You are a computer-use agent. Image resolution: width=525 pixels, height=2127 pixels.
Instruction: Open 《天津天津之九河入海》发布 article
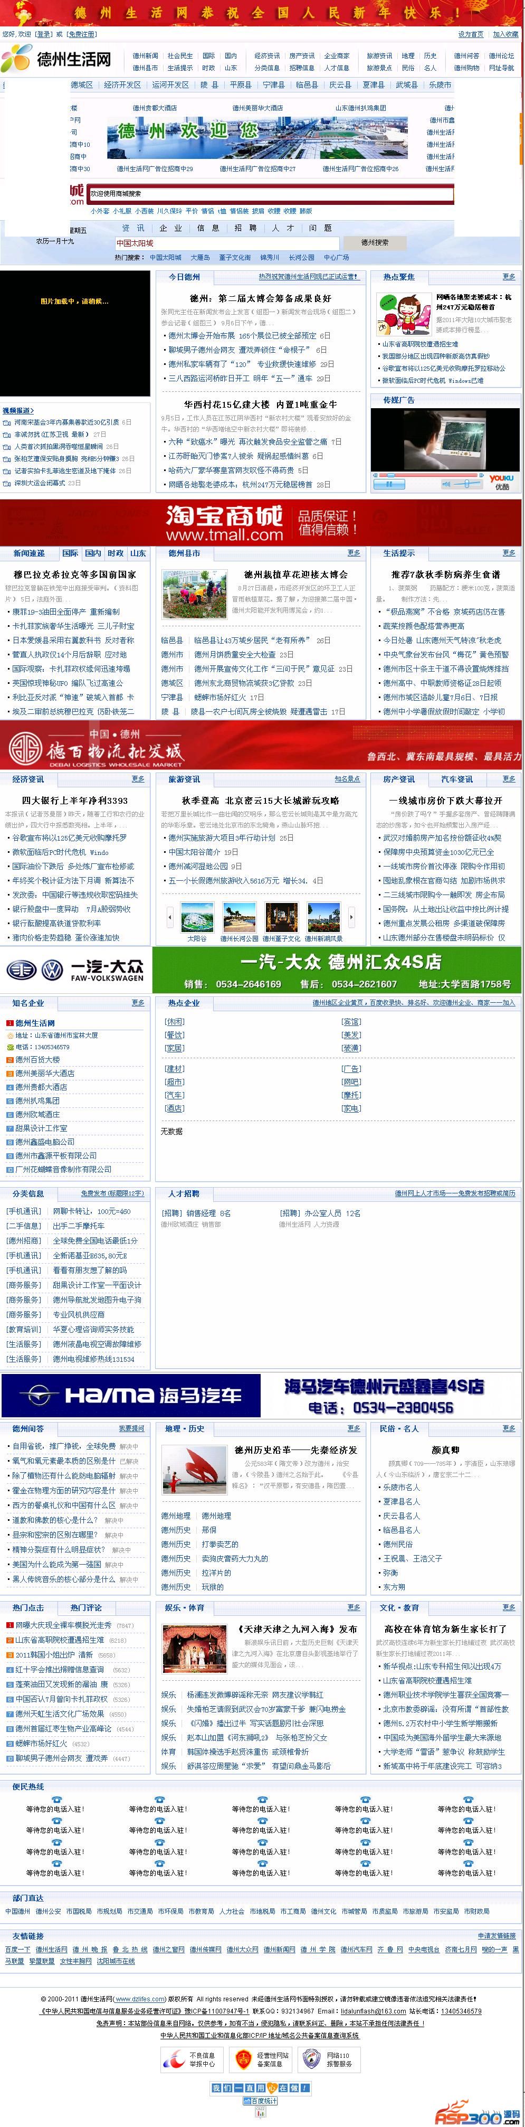[297, 1629]
